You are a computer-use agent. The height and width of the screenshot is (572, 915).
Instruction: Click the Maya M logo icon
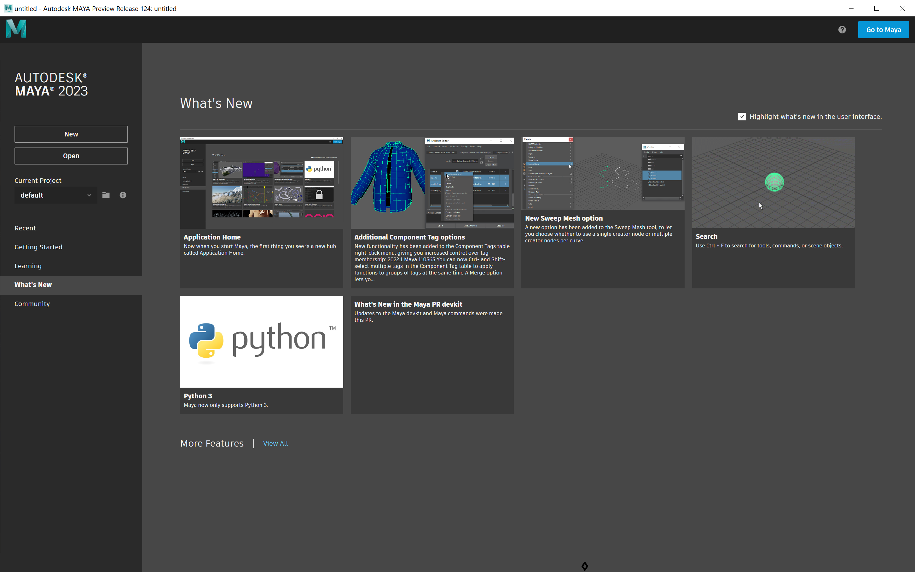click(x=16, y=29)
